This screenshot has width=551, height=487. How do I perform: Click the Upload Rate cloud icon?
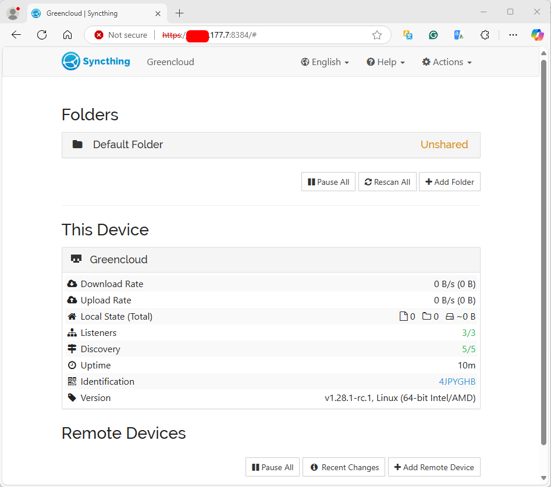point(72,300)
